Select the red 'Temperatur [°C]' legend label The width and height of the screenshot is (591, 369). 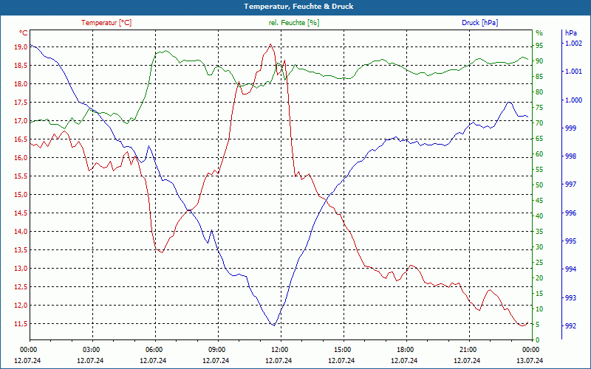tap(106, 23)
